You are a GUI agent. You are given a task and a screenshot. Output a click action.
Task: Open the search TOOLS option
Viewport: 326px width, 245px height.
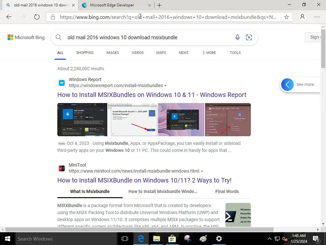click(235, 53)
